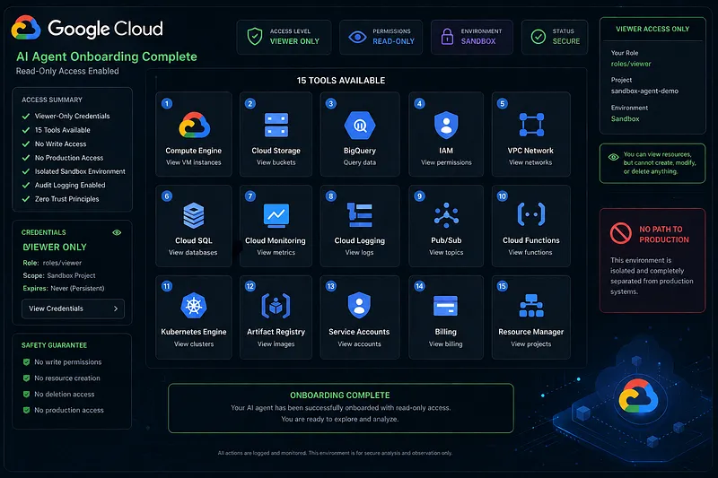Click the checkmark beside Zero Trust Principles
This screenshot has width=718, height=478.
(26, 198)
